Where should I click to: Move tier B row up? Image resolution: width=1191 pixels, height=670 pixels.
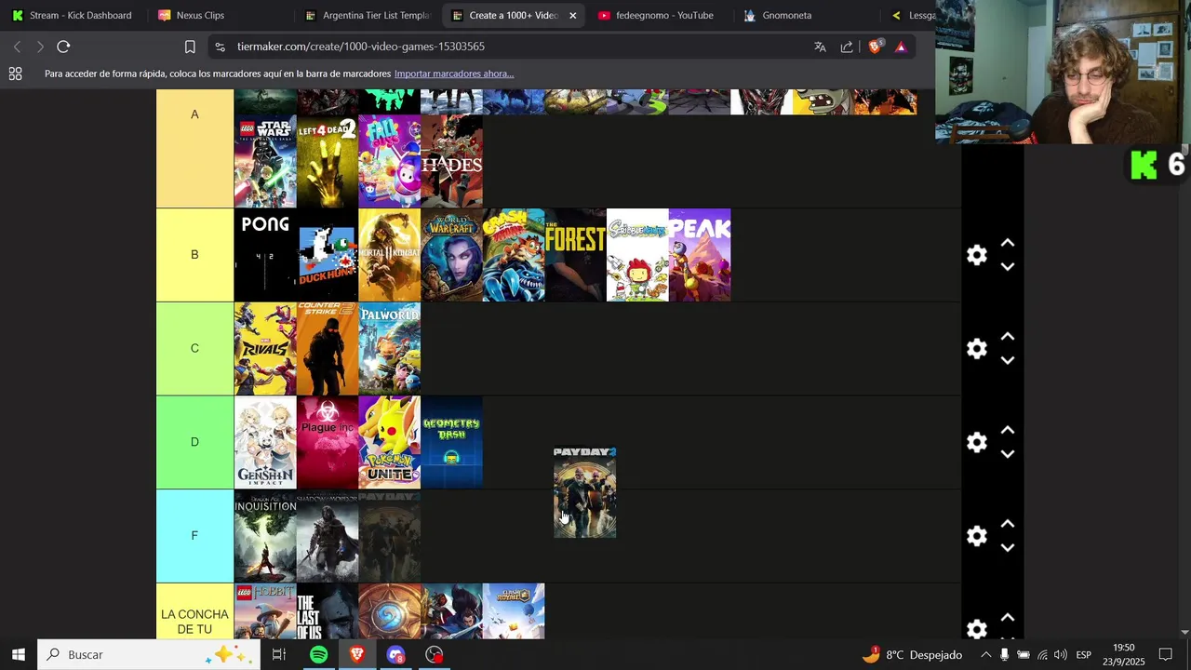tap(1007, 243)
